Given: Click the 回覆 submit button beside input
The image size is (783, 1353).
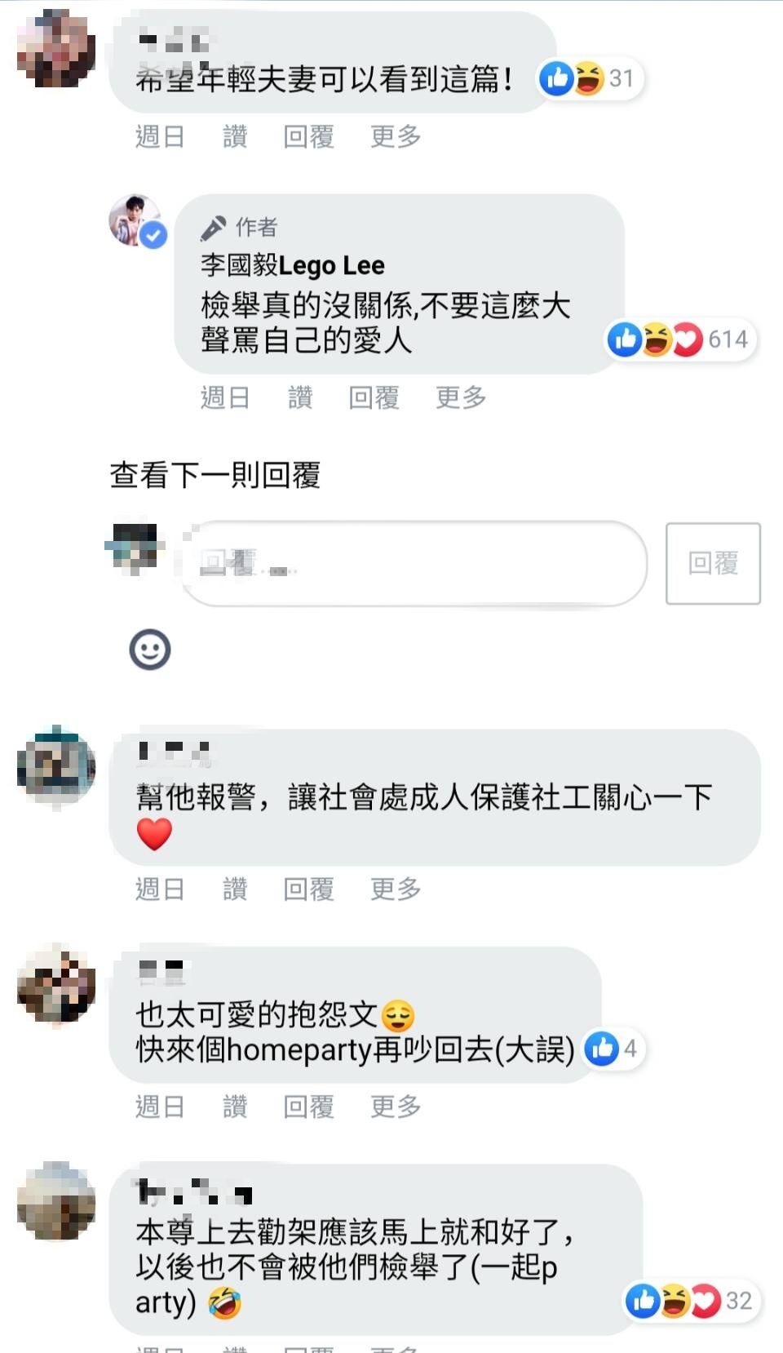Looking at the screenshot, I should [714, 563].
